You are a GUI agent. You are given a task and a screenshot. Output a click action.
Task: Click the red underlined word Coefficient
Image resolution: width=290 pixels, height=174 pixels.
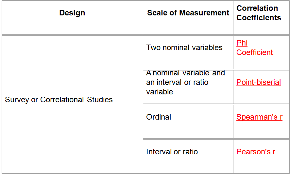coord(254,52)
